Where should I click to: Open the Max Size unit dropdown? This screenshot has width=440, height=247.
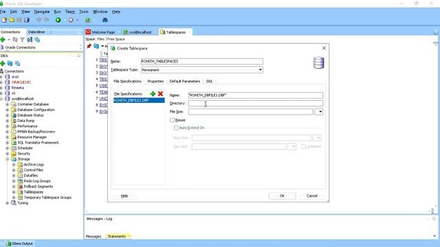292,146
